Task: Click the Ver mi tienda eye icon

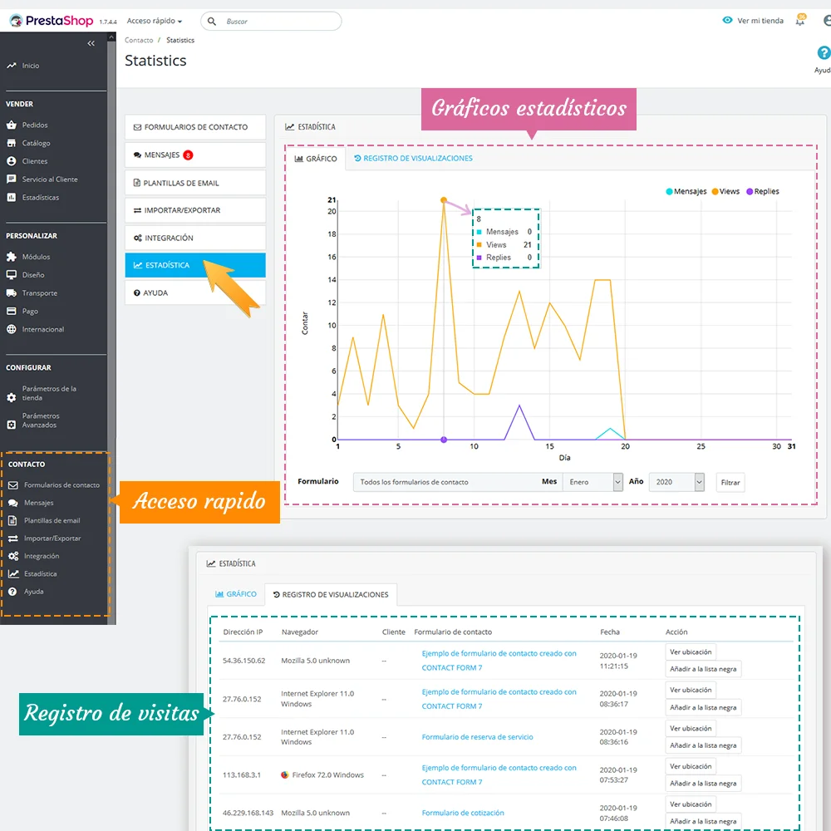Action: pos(727,21)
